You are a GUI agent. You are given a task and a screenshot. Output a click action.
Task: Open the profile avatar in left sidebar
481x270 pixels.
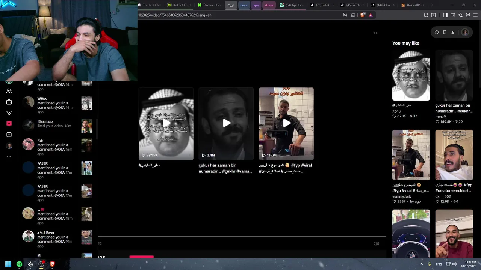[9, 146]
